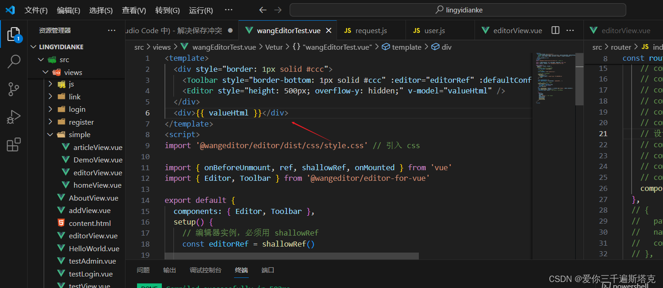Switch to the 终端 panel tab
The image size is (663, 288).
pyautogui.click(x=241, y=271)
